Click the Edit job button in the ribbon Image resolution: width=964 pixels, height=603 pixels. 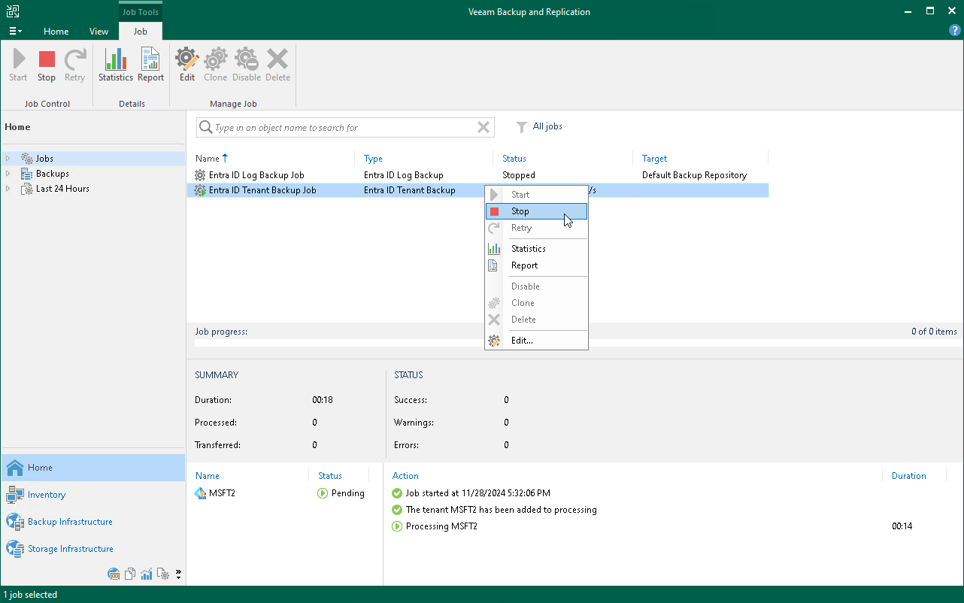click(x=187, y=65)
